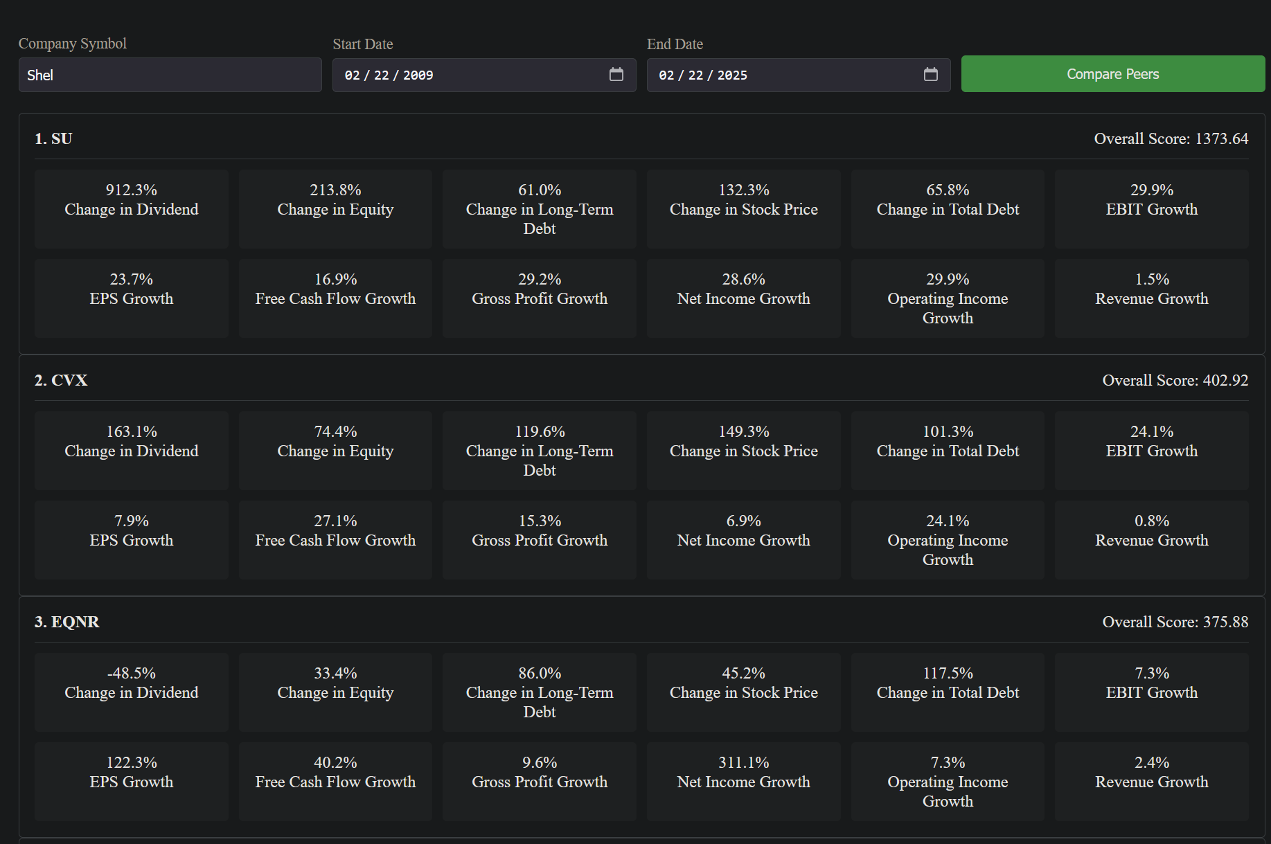This screenshot has width=1271, height=844.
Task: Select the '3. EQNR' company heading
Action: tap(67, 622)
